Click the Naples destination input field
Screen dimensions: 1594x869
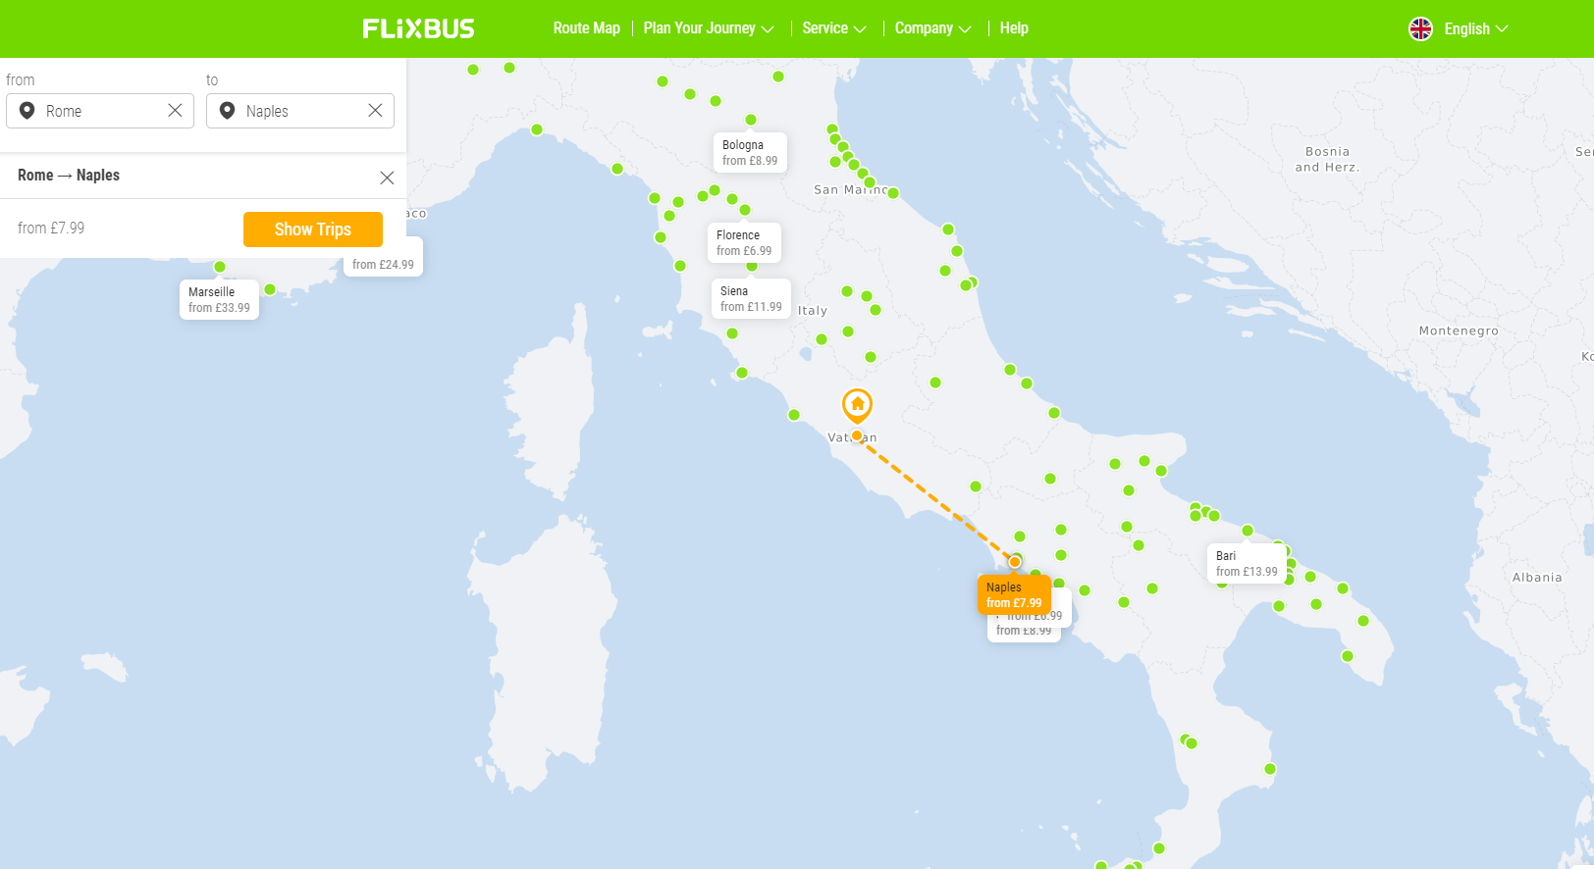(x=300, y=111)
